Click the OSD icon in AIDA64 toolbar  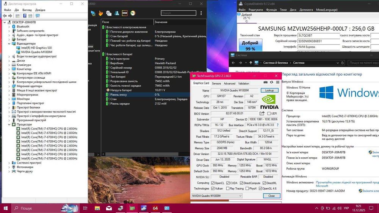point(125,13)
